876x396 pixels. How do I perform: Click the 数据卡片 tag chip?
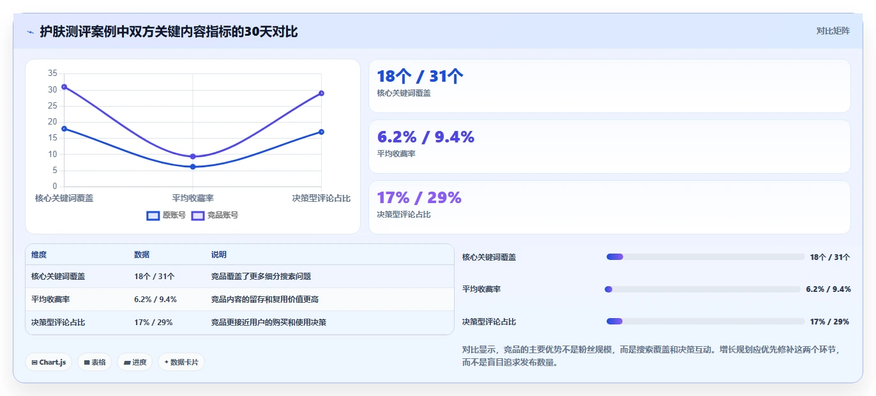tap(181, 362)
